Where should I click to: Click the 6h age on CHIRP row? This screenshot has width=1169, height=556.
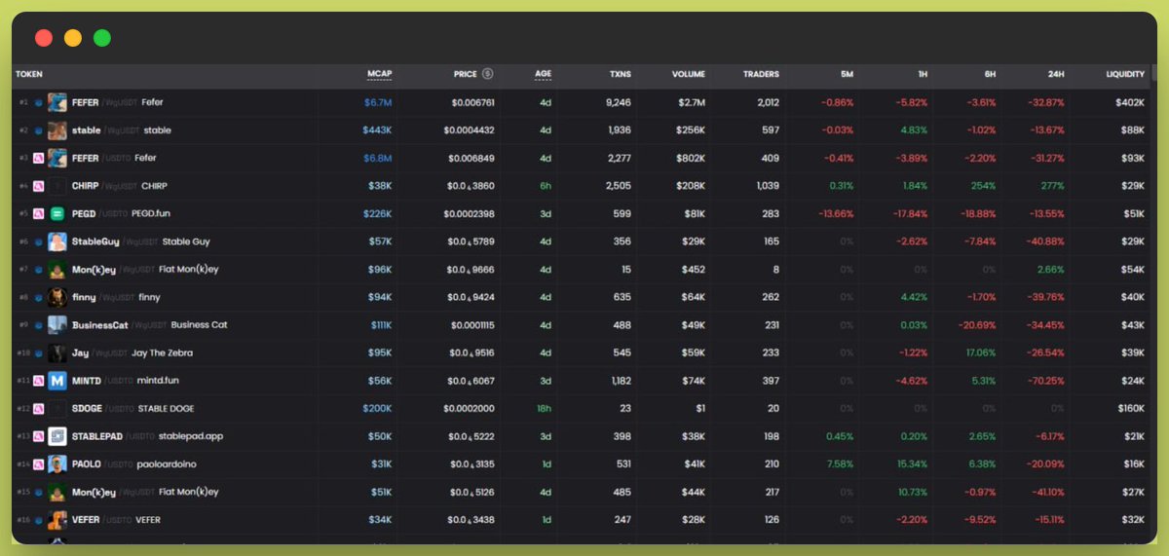pyautogui.click(x=546, y=186)
